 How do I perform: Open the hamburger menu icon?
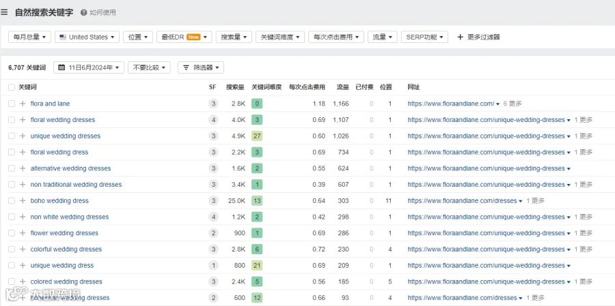point(4,12)
